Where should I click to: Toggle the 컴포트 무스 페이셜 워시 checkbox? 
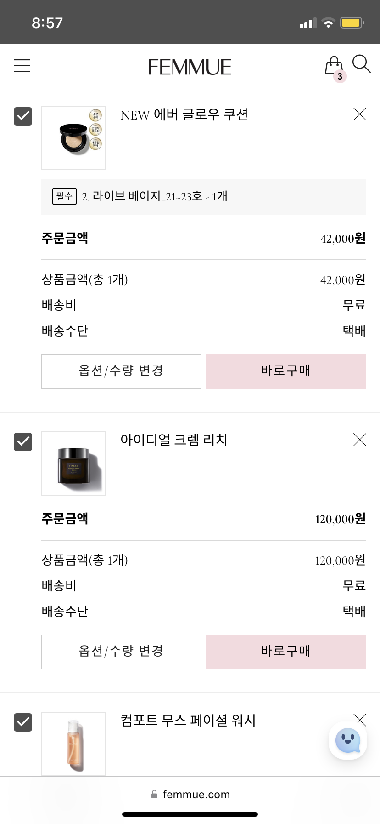pos(23,722)
